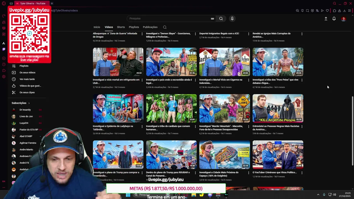Open YouTube notifications bell
This screenshot has width=354, height=199.
tap(334, 19)
